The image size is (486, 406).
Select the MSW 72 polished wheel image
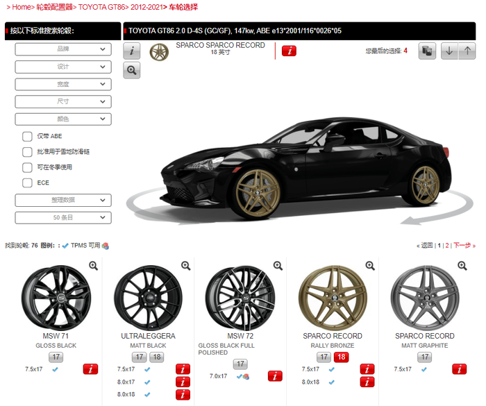(x=240, y=298)
